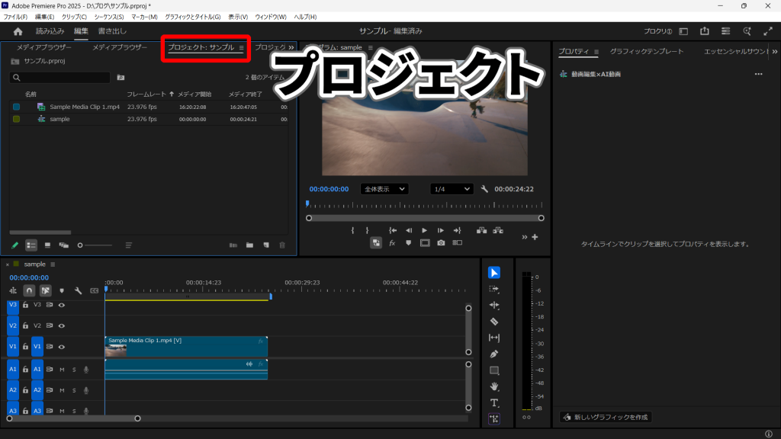The image size is (781, 439).
Task: Select Sample Media Clip 1.mp4 clip on timeline
Action: (185, 346)
